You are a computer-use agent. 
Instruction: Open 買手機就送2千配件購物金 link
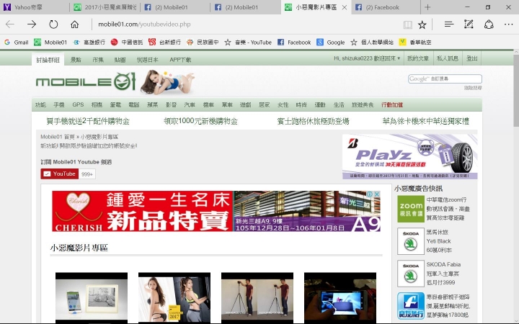pos(88,121)
